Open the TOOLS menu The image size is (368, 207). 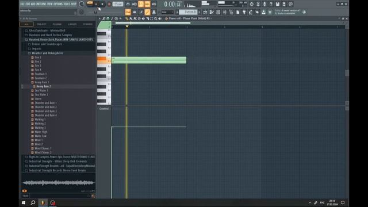tap(67, 4)
